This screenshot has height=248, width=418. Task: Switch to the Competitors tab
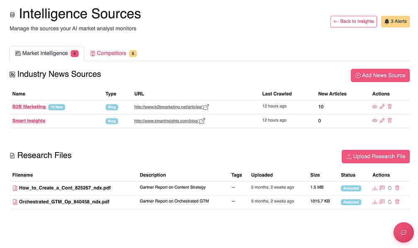coord(113,53)
